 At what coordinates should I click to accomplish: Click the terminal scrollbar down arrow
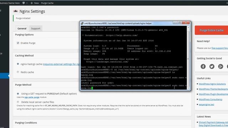pyautogui.click(x=188, y=88)
